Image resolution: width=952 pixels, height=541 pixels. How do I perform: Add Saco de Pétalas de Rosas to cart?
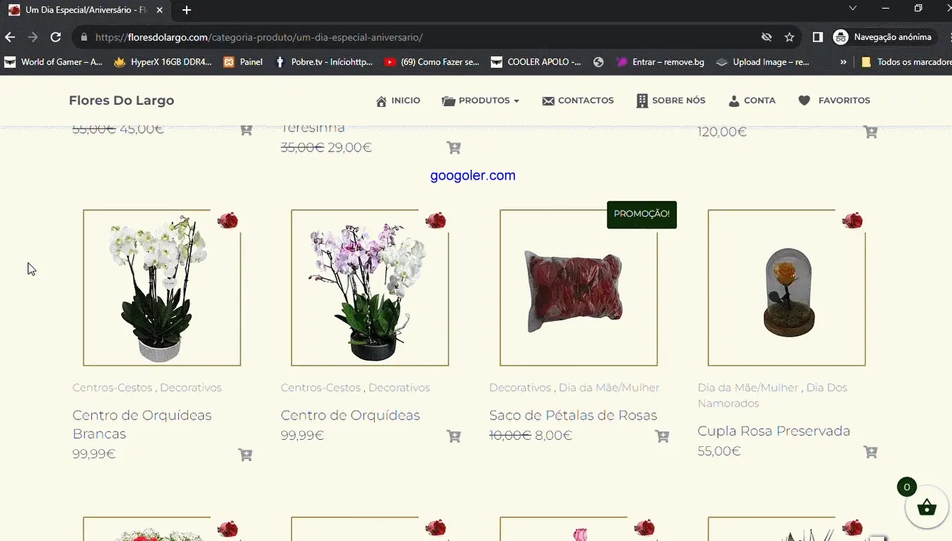point(662,436)
